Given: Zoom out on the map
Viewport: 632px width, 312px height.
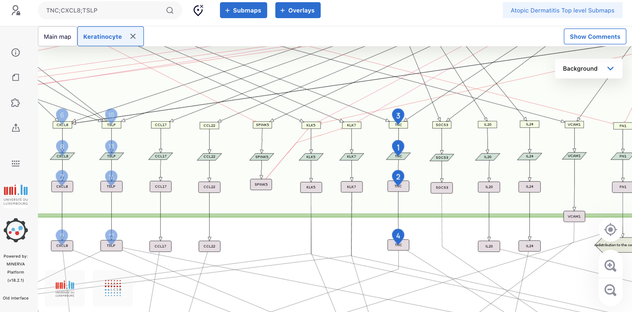Looking at the screenshot, I should pos(610,290).
